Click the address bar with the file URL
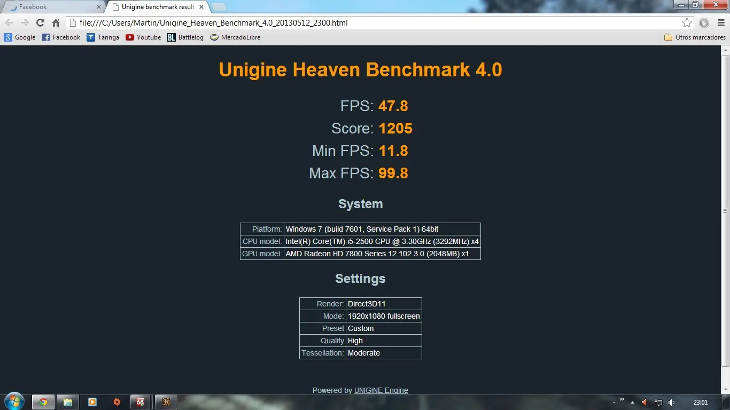Viewport: 730px width, 410px height. coord(374,23)
